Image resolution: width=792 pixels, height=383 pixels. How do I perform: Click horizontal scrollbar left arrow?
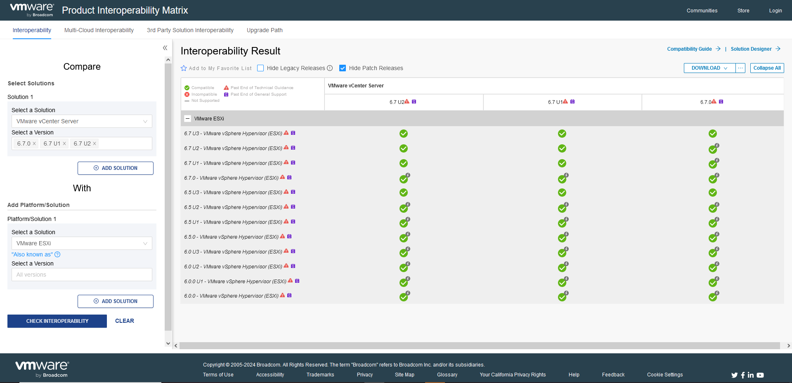click(x=176, y=345)
